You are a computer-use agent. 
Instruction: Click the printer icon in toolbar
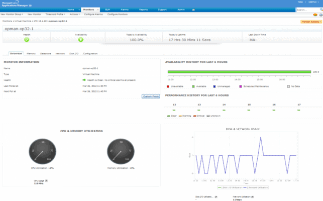(x=320, y=15)
